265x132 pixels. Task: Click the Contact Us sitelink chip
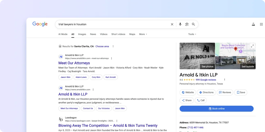point(88,109)
